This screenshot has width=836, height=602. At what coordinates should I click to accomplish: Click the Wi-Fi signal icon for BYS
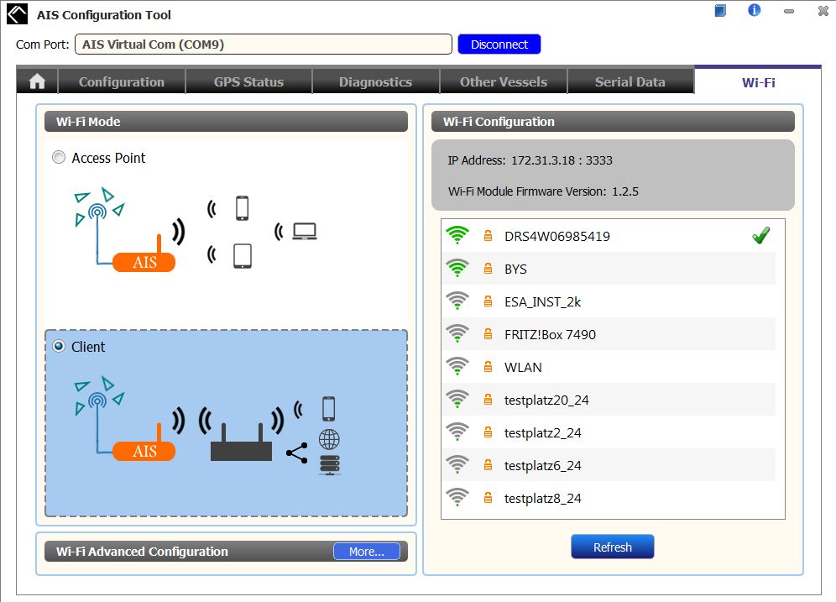pos(457,270)
